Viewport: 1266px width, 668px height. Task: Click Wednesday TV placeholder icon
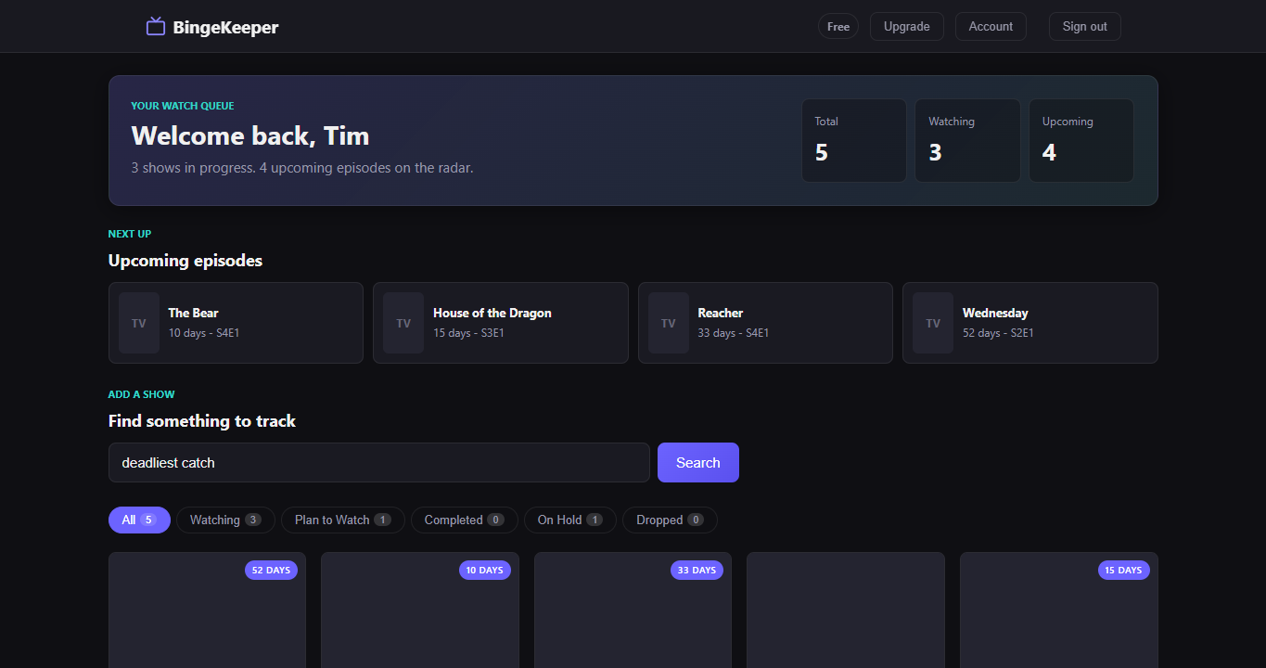933,323
